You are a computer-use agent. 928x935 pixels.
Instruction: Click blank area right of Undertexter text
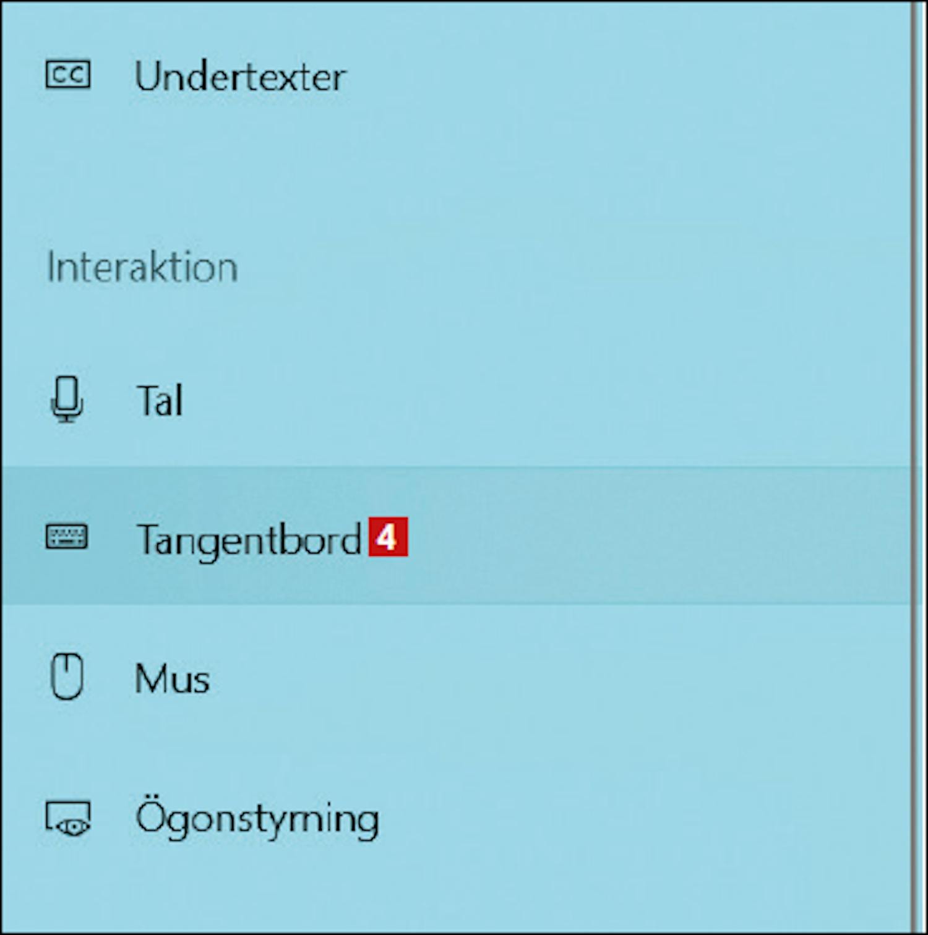tap(625, 77)
